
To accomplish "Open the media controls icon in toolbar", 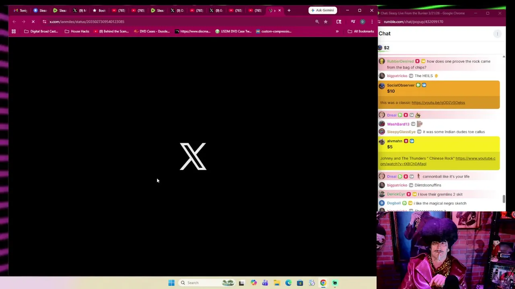I will [x=353, y=22].
